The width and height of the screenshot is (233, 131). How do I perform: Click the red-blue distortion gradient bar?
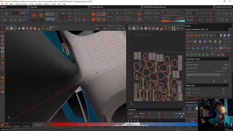(122, 124)
